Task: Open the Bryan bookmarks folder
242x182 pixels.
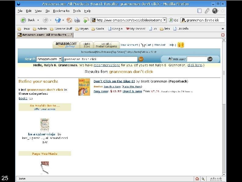Action: click(x=82, y=29)
